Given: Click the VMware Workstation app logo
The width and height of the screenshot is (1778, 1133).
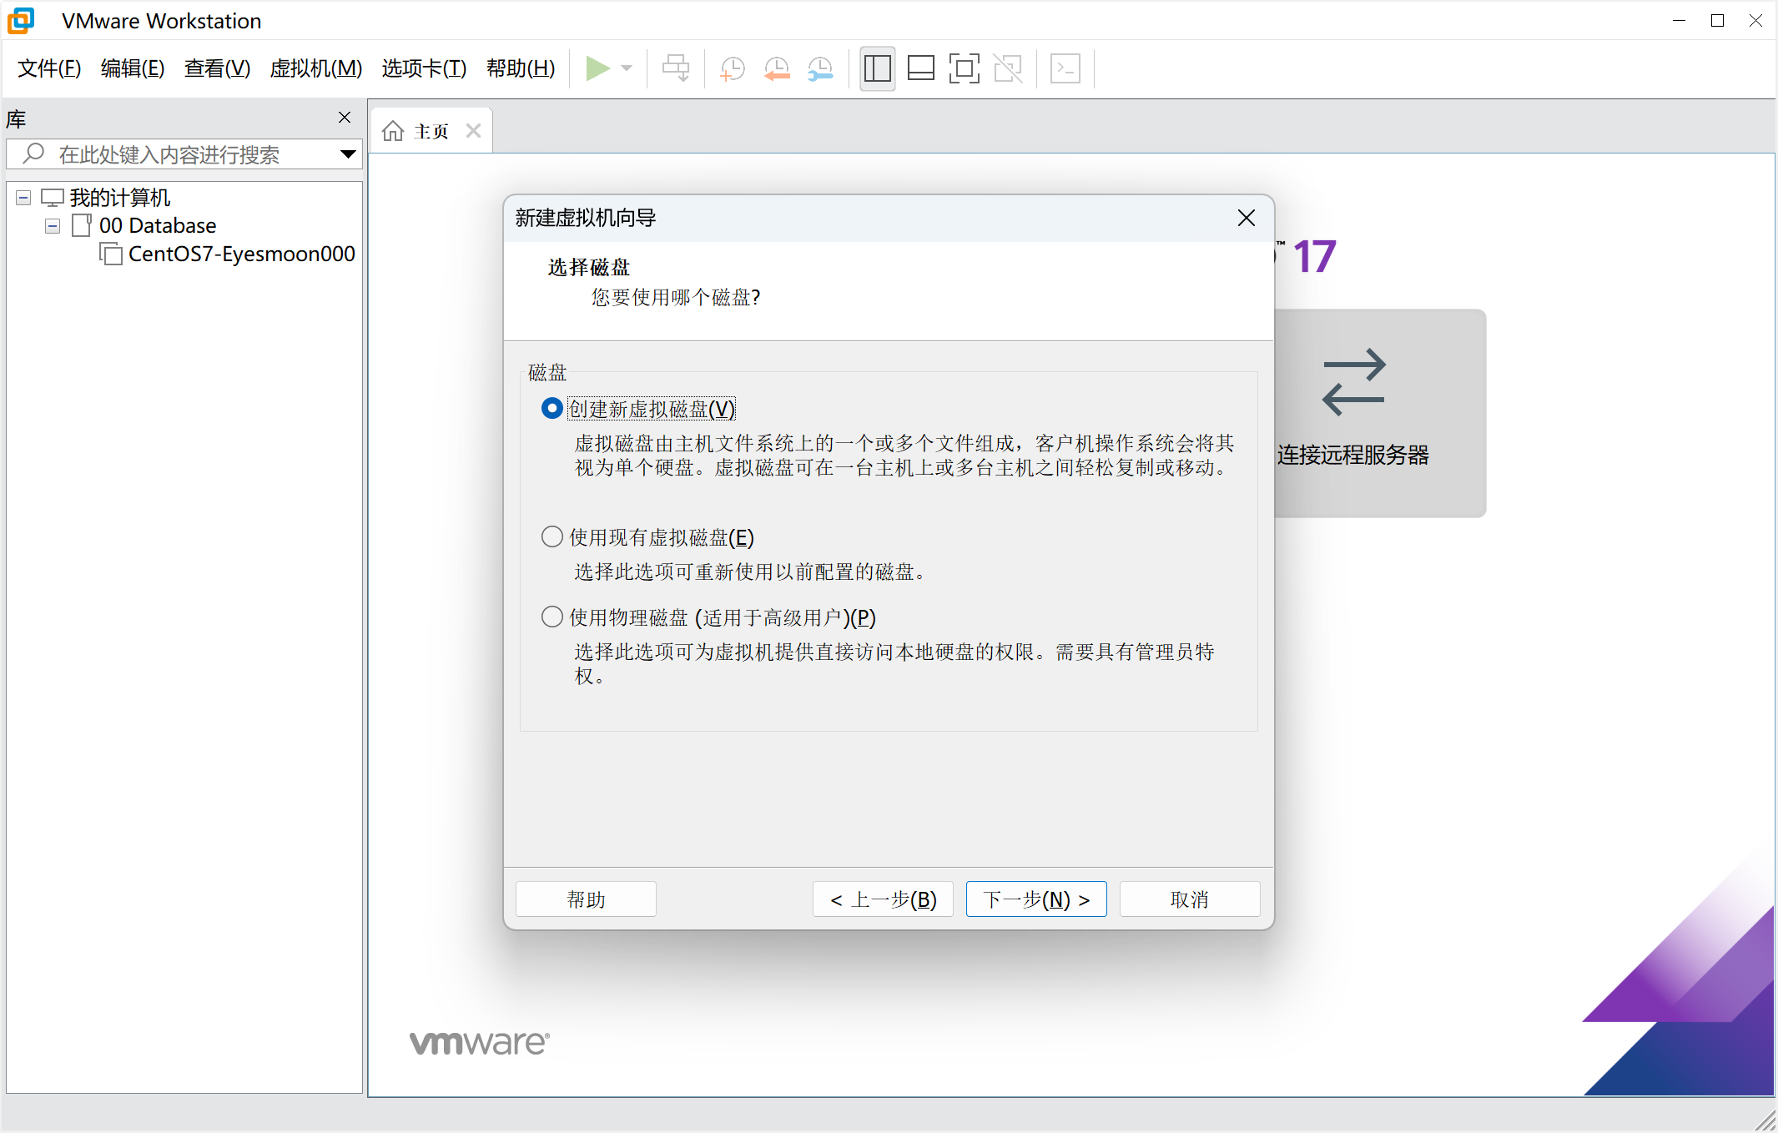Looking at the screenshot, I should tap(22, 21).
